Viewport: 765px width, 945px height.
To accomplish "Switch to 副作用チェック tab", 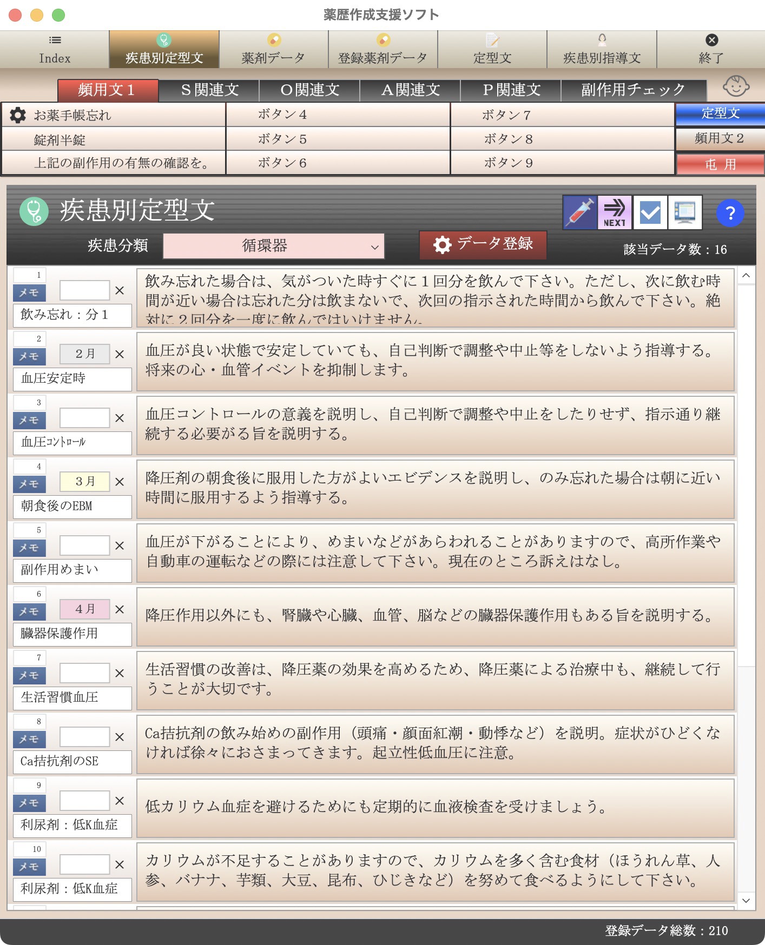I will coord(634,90).
